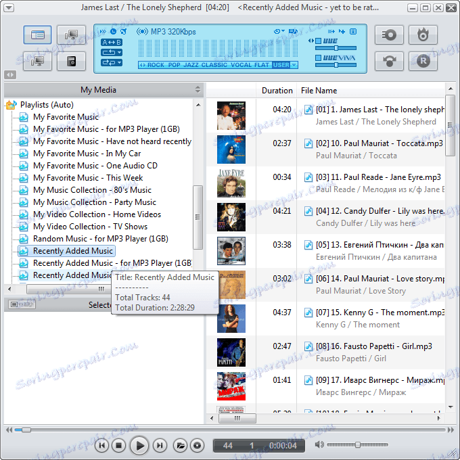Open the equalizer preset dropdown arrow
This screenshot has height=460, width=460.
click(x=294, y=65)
